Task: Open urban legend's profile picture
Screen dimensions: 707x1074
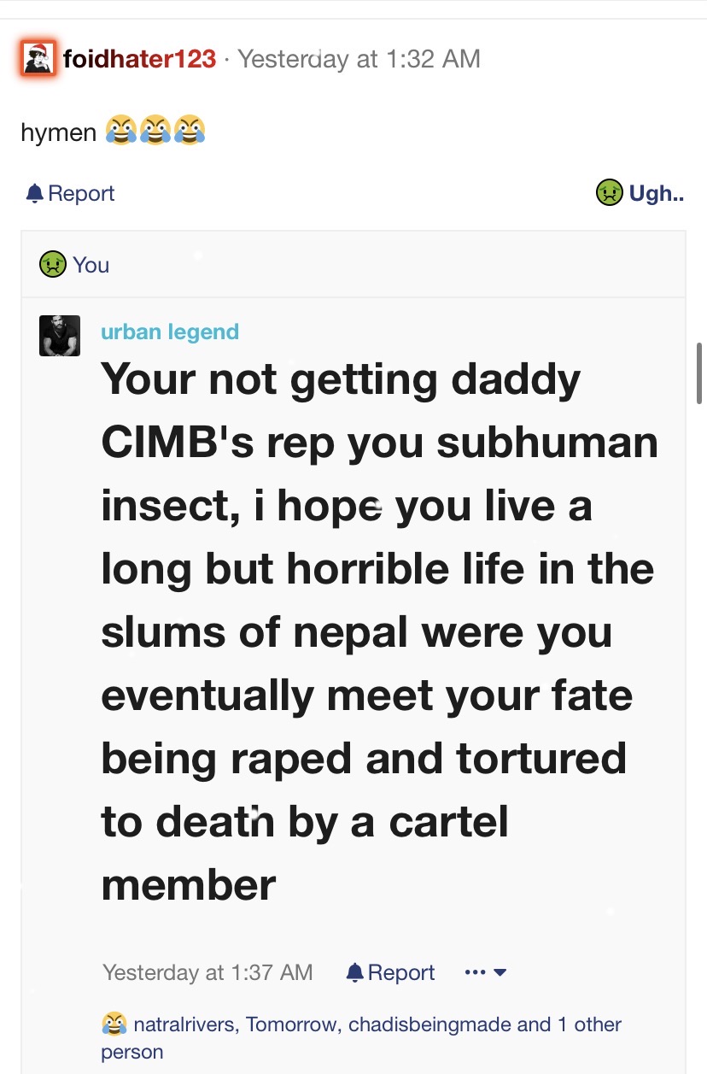Action: click(60, 336)
